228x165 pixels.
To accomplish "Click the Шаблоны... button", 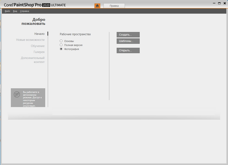I will (128, 41).
